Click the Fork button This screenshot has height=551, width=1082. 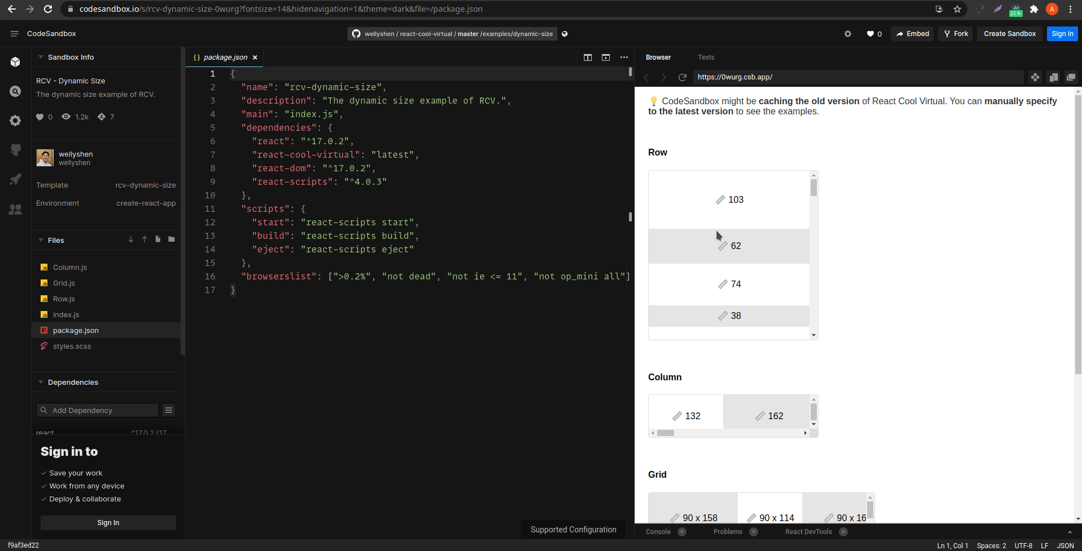pyautogui.click(x=955, y=34)
